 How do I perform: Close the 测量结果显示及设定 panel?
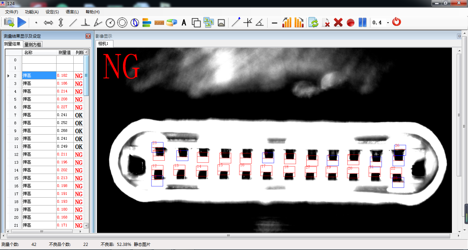point(88,36)
